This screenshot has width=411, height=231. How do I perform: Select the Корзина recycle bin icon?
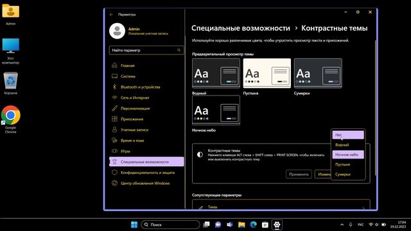[10, 83]
